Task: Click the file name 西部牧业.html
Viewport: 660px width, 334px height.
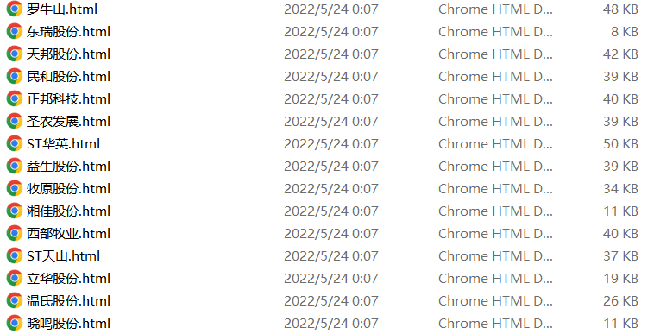Action: tap(68, 233)
